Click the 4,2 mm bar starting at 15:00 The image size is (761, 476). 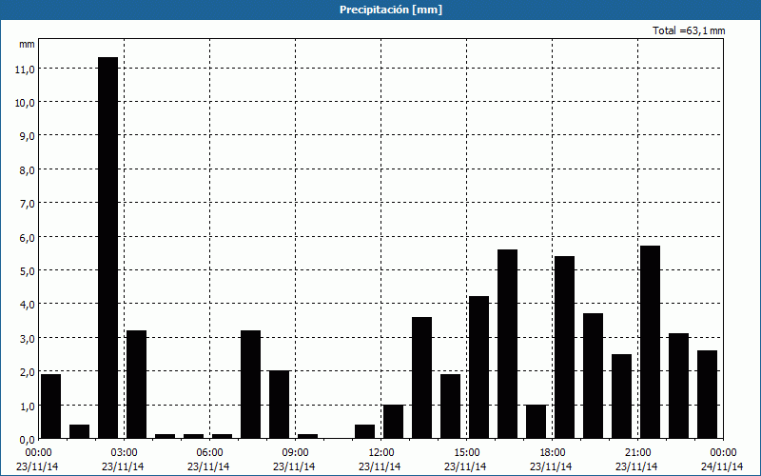479,367
